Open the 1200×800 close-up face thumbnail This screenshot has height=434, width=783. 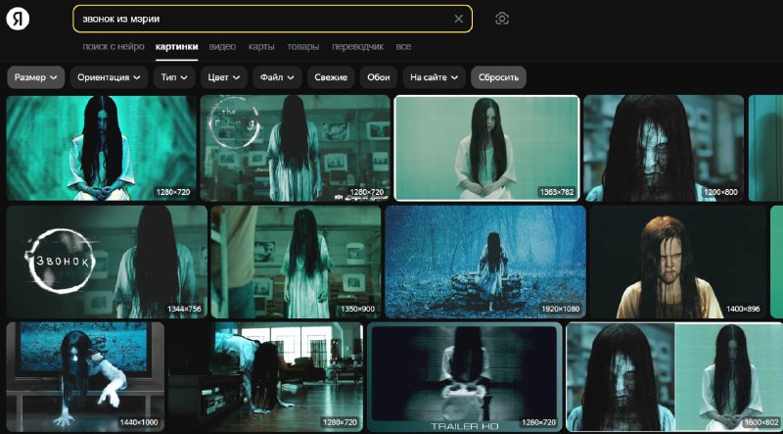click(x=664, y=148)
